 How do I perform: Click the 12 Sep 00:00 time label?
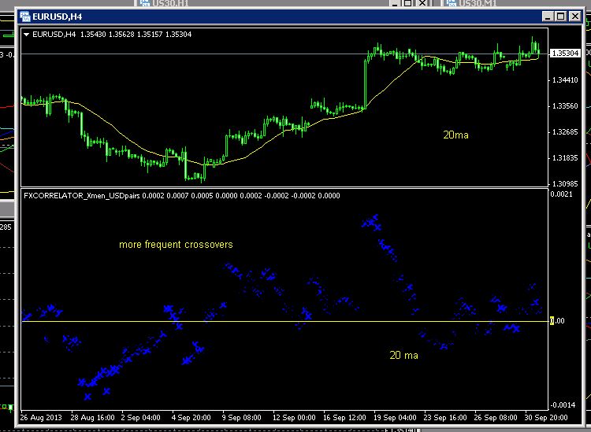294,418
